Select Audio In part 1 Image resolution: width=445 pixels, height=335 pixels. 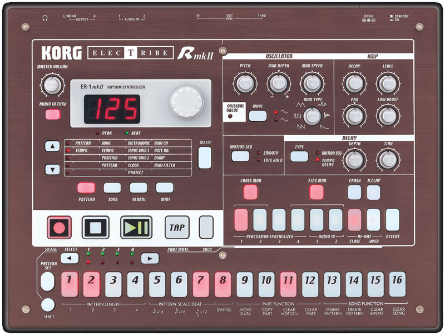[x=317, y=220]
